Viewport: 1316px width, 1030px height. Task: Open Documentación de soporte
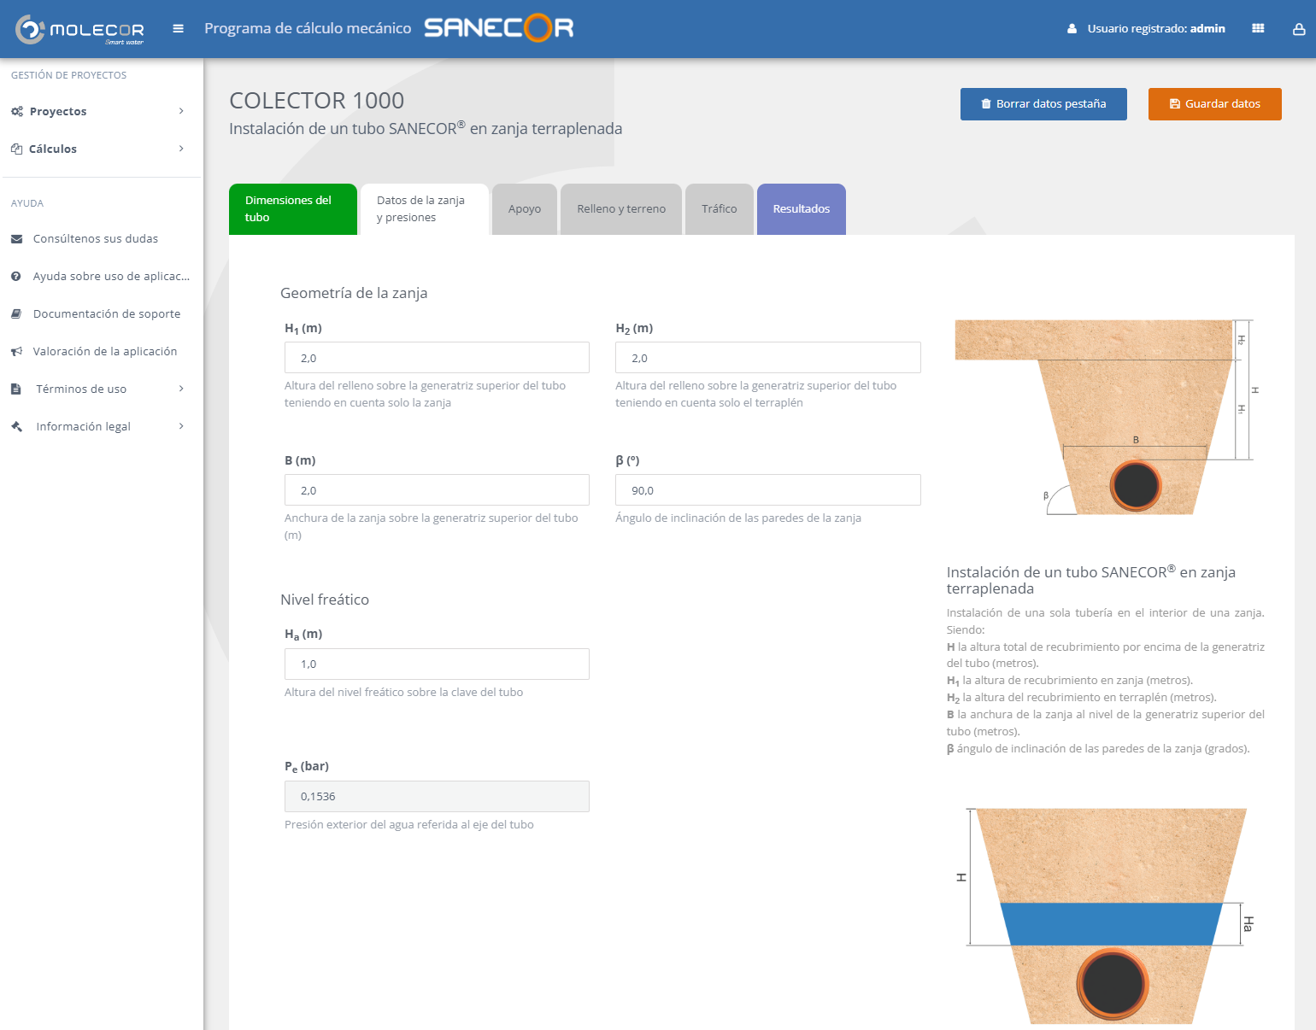[107, 313]
